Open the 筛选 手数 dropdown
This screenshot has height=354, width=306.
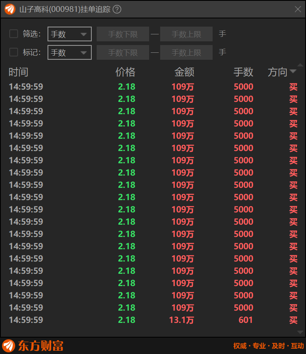(70, 34)
